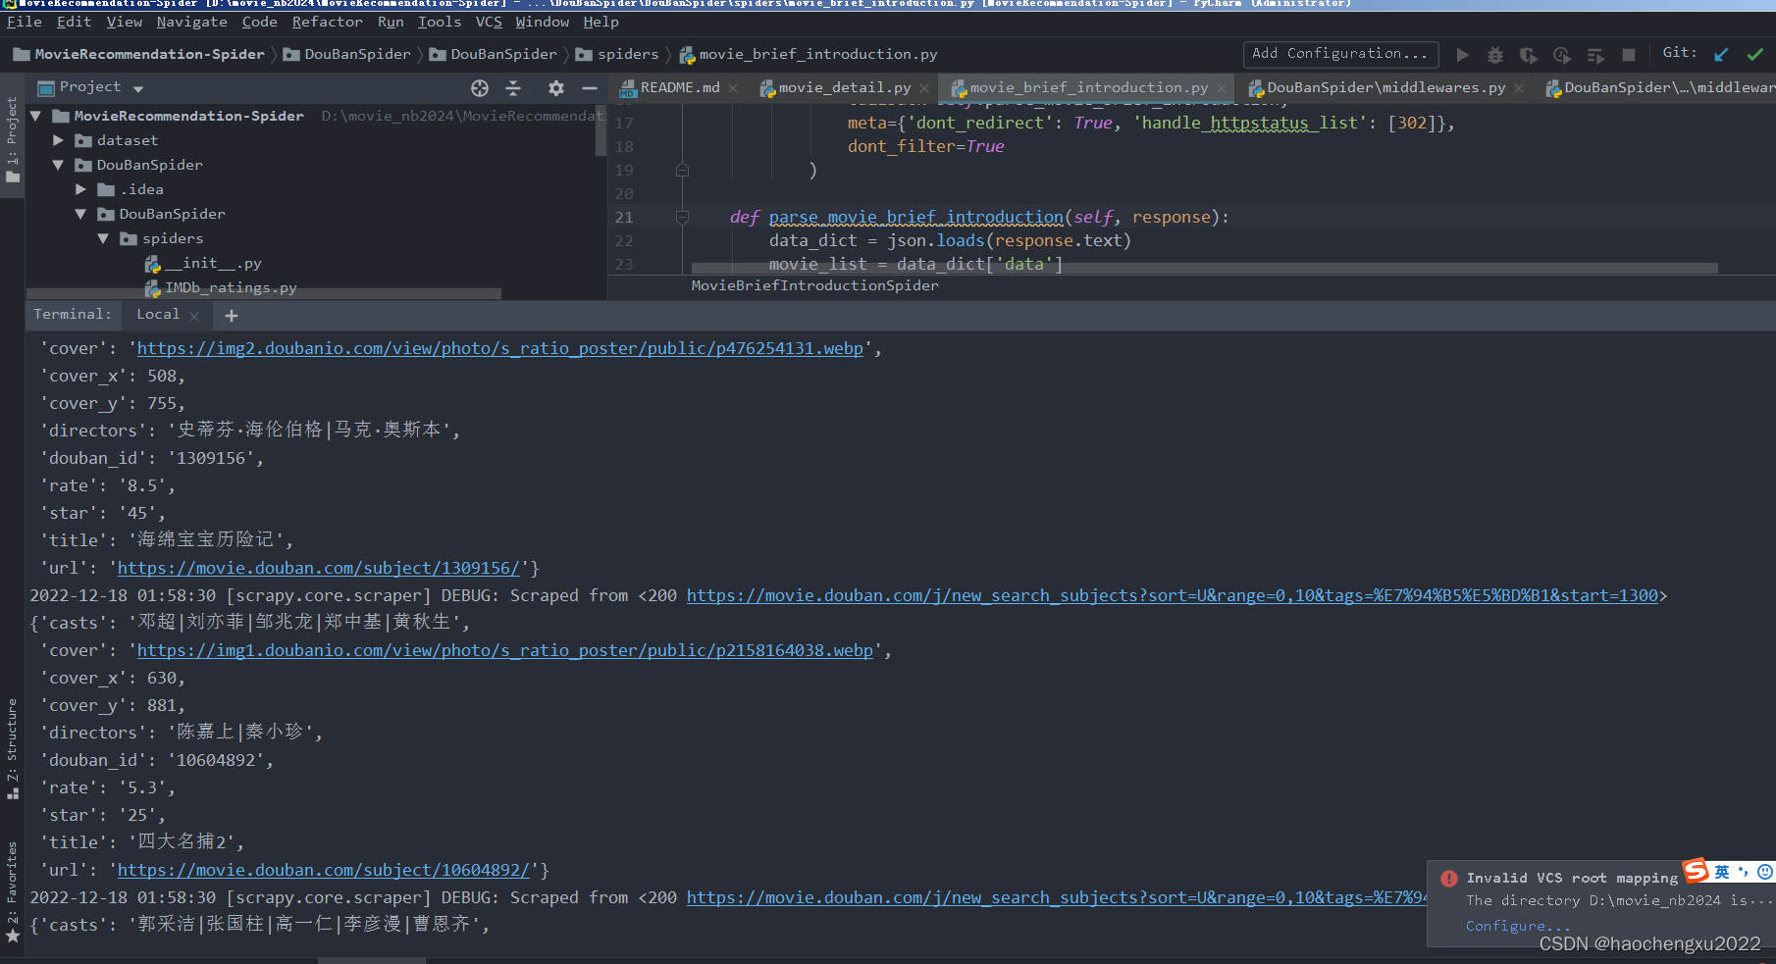Open Project panel settings gear
The image size is (1776, 964).
click(x=556, y=88)
